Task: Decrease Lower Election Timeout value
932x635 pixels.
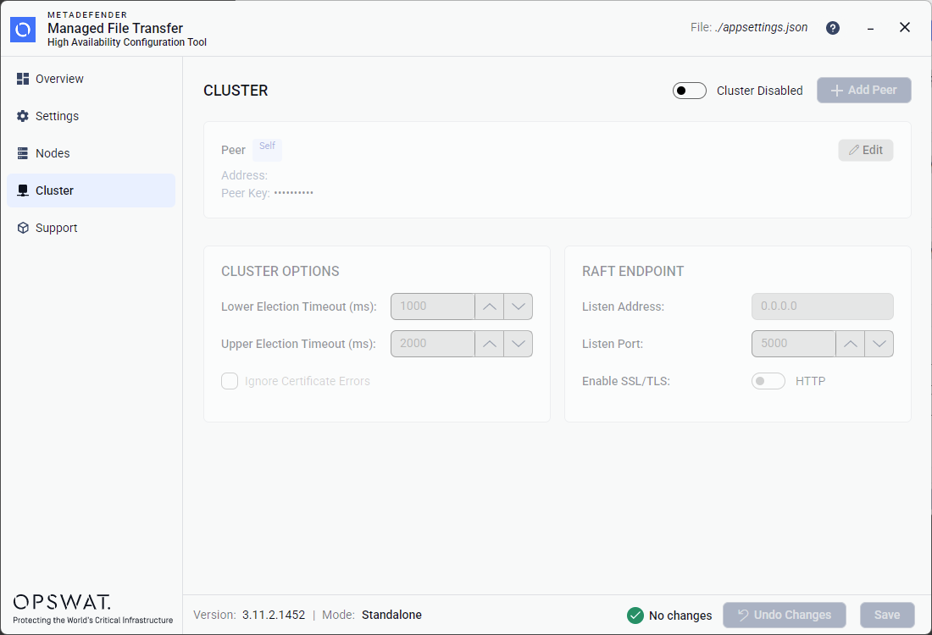Action: tap(518, 306)
